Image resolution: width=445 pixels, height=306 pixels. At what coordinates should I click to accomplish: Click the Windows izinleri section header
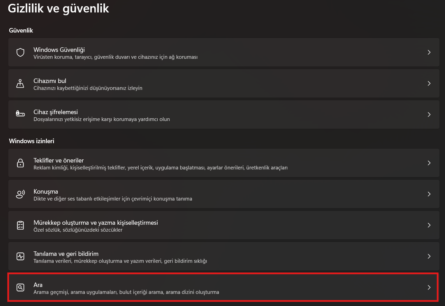31,141
